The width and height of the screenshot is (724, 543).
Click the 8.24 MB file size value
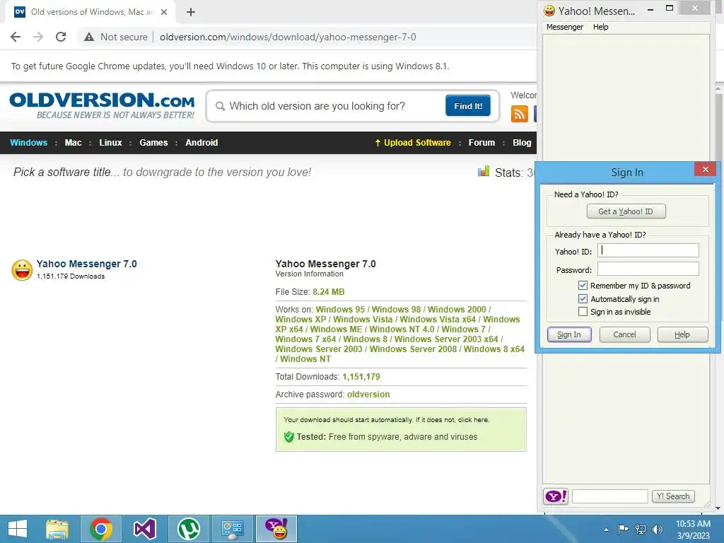pyautogui.click(x=328, y=292)
